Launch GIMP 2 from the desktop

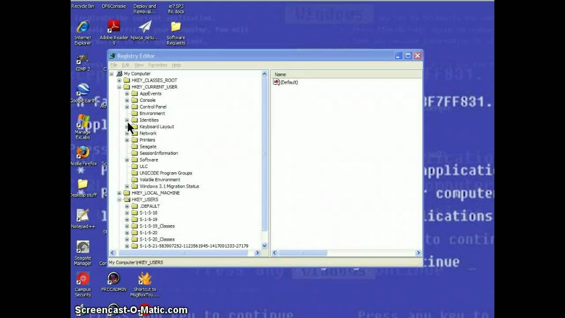[x=83, y=59]
